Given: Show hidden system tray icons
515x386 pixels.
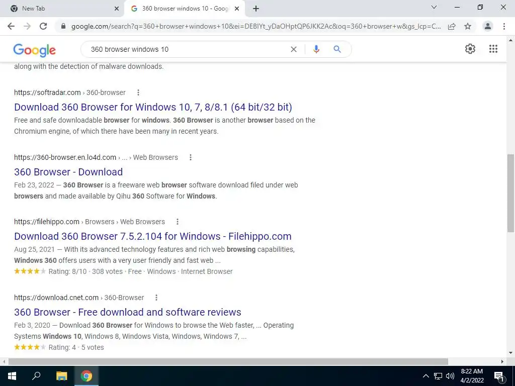Looking at the screenshot, I should tap(425, 376).
